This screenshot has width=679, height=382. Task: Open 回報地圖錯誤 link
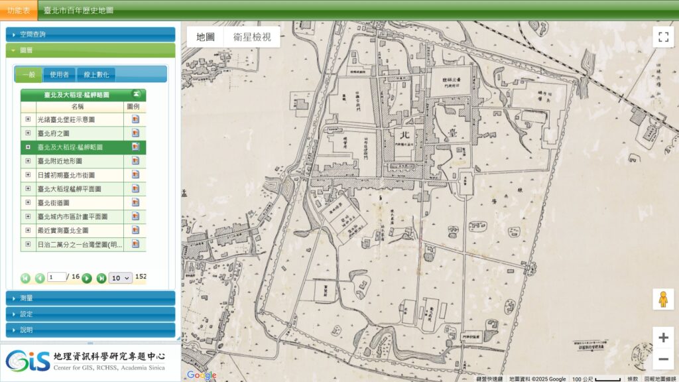pyautogui.click(x=660, y=379)
